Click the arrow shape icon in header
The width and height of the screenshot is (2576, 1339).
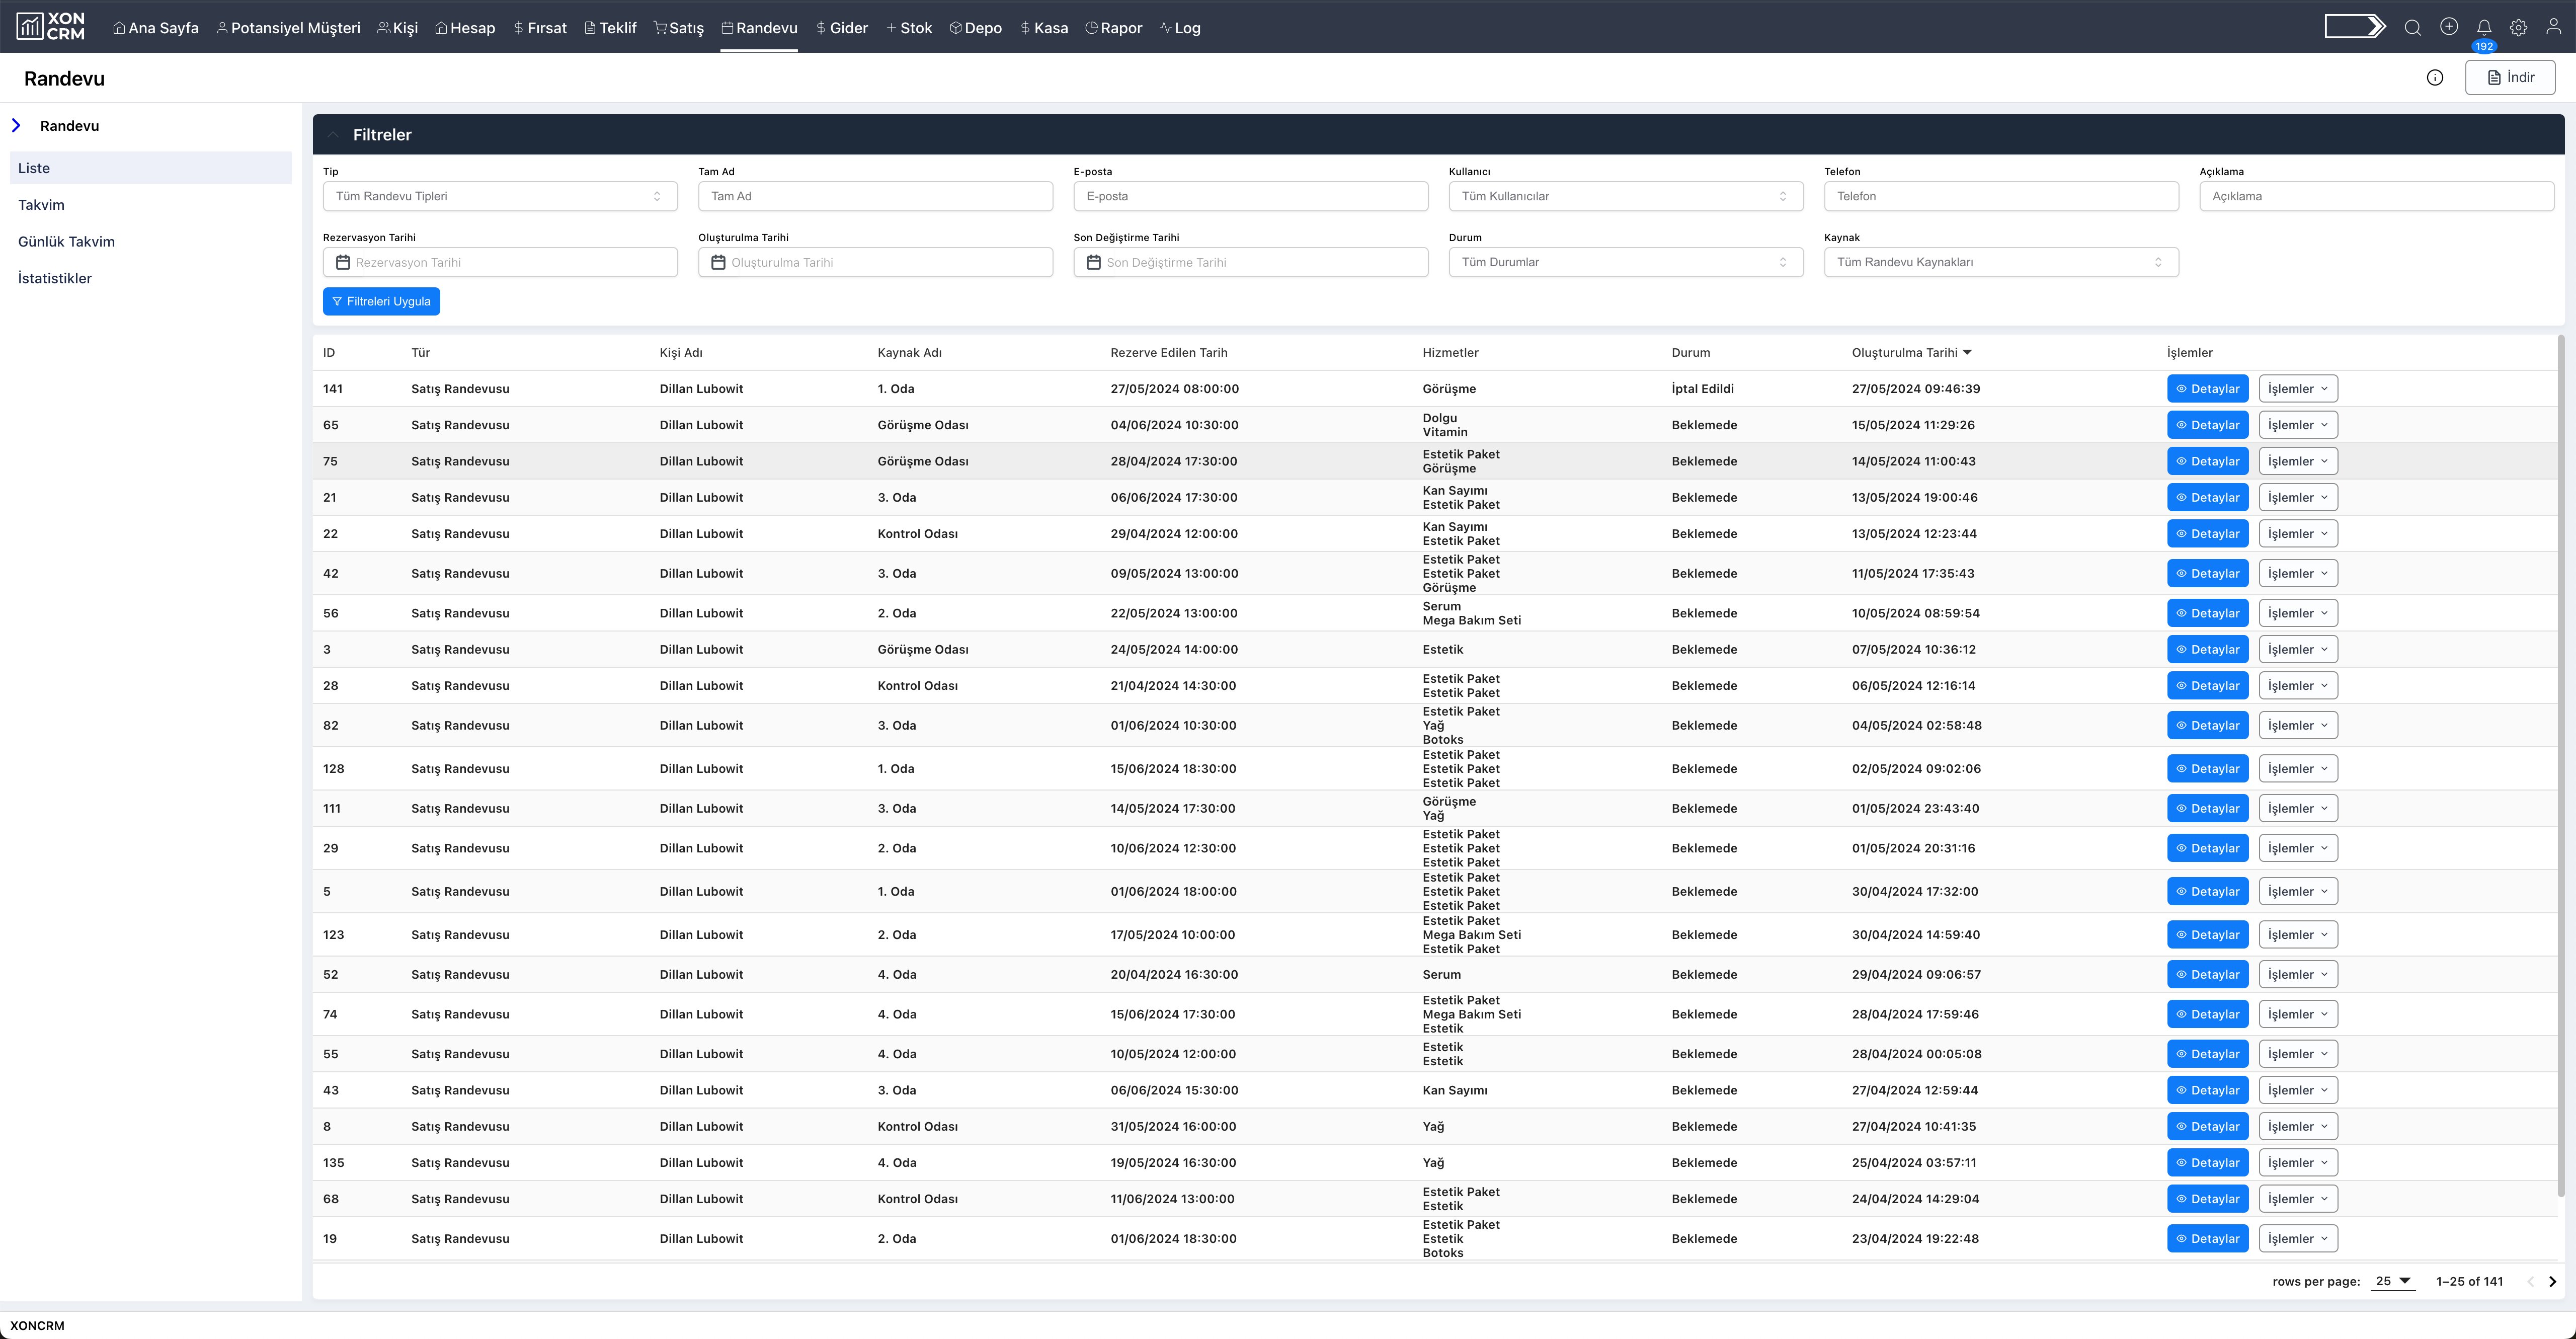coord(2355,27)
